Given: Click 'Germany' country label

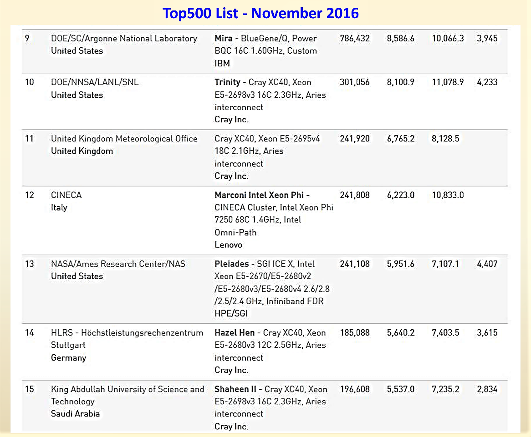Looking at the screenshot, I should point(68,358).
